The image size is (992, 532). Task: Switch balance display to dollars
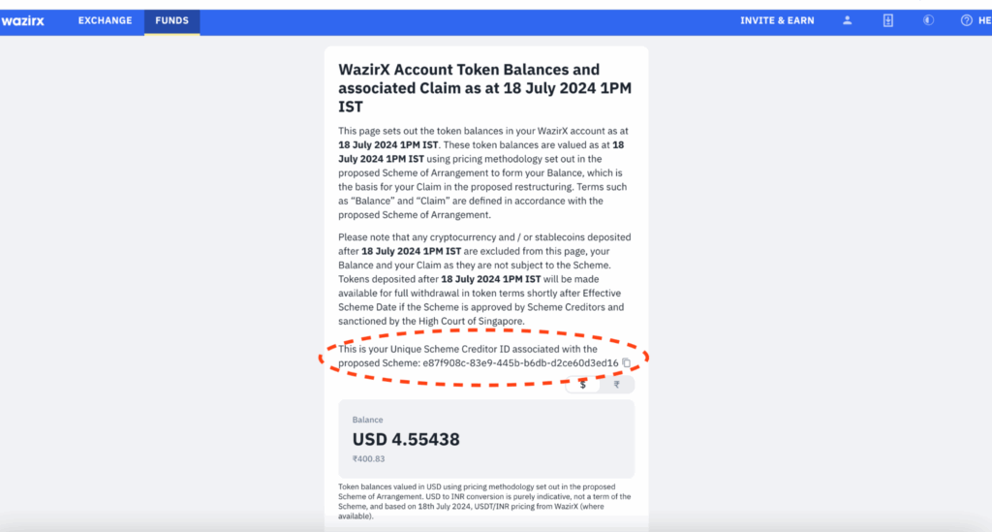(582, 385)
